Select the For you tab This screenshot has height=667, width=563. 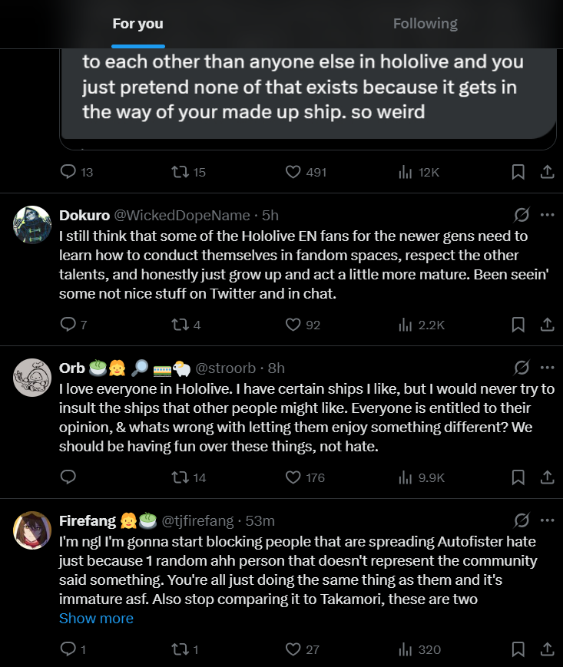(137, 24)
